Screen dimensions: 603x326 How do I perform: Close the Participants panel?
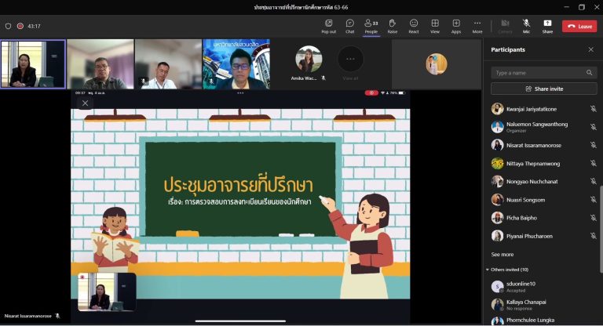click(x=590, y=49)
